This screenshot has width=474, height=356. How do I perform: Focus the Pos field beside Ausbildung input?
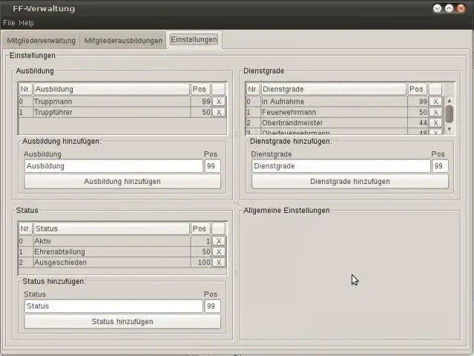[x=212, y=166]
